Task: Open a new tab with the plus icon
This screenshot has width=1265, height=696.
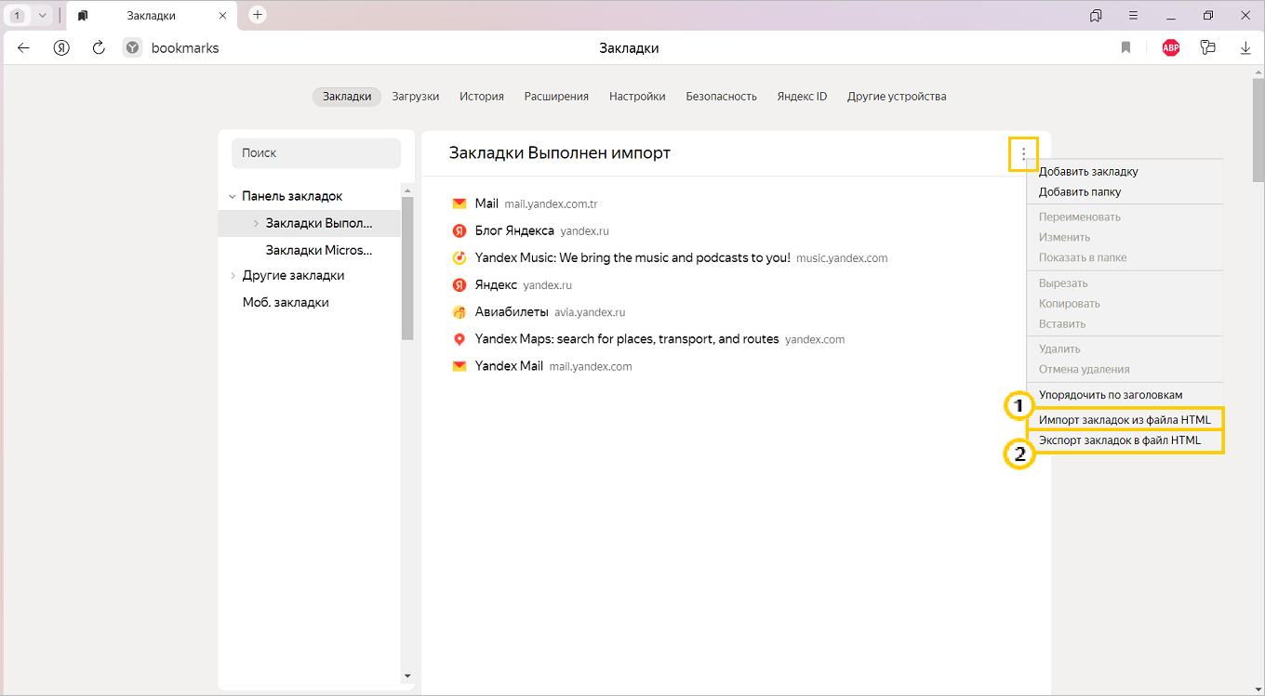Action: (258, 15)
